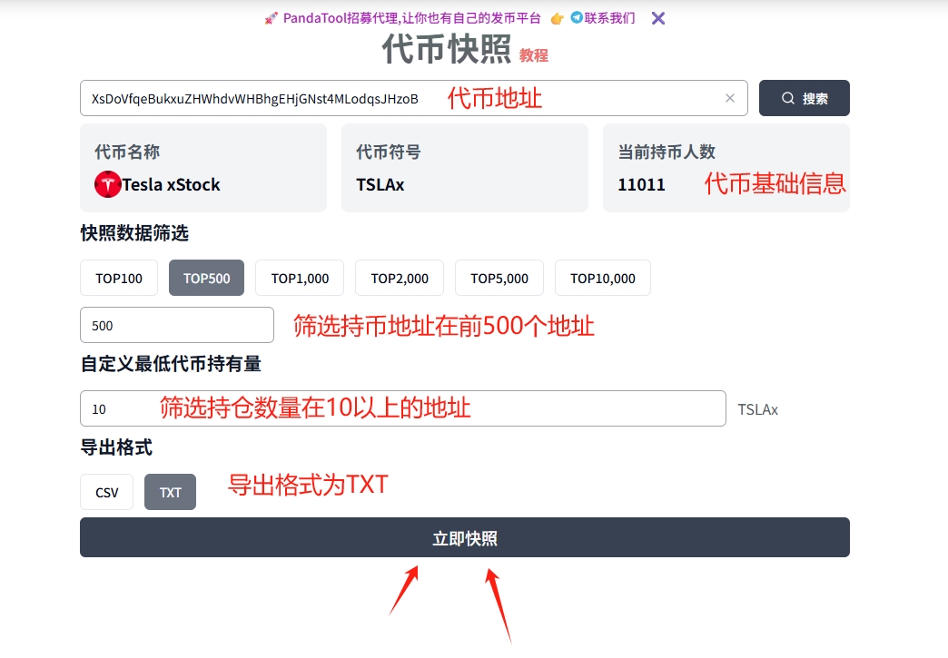Click the token address input field
Image resolution: width=948 pixels, height=658 pixels.
[x=413, y=98]
